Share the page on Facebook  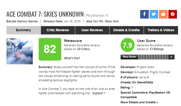144,14
